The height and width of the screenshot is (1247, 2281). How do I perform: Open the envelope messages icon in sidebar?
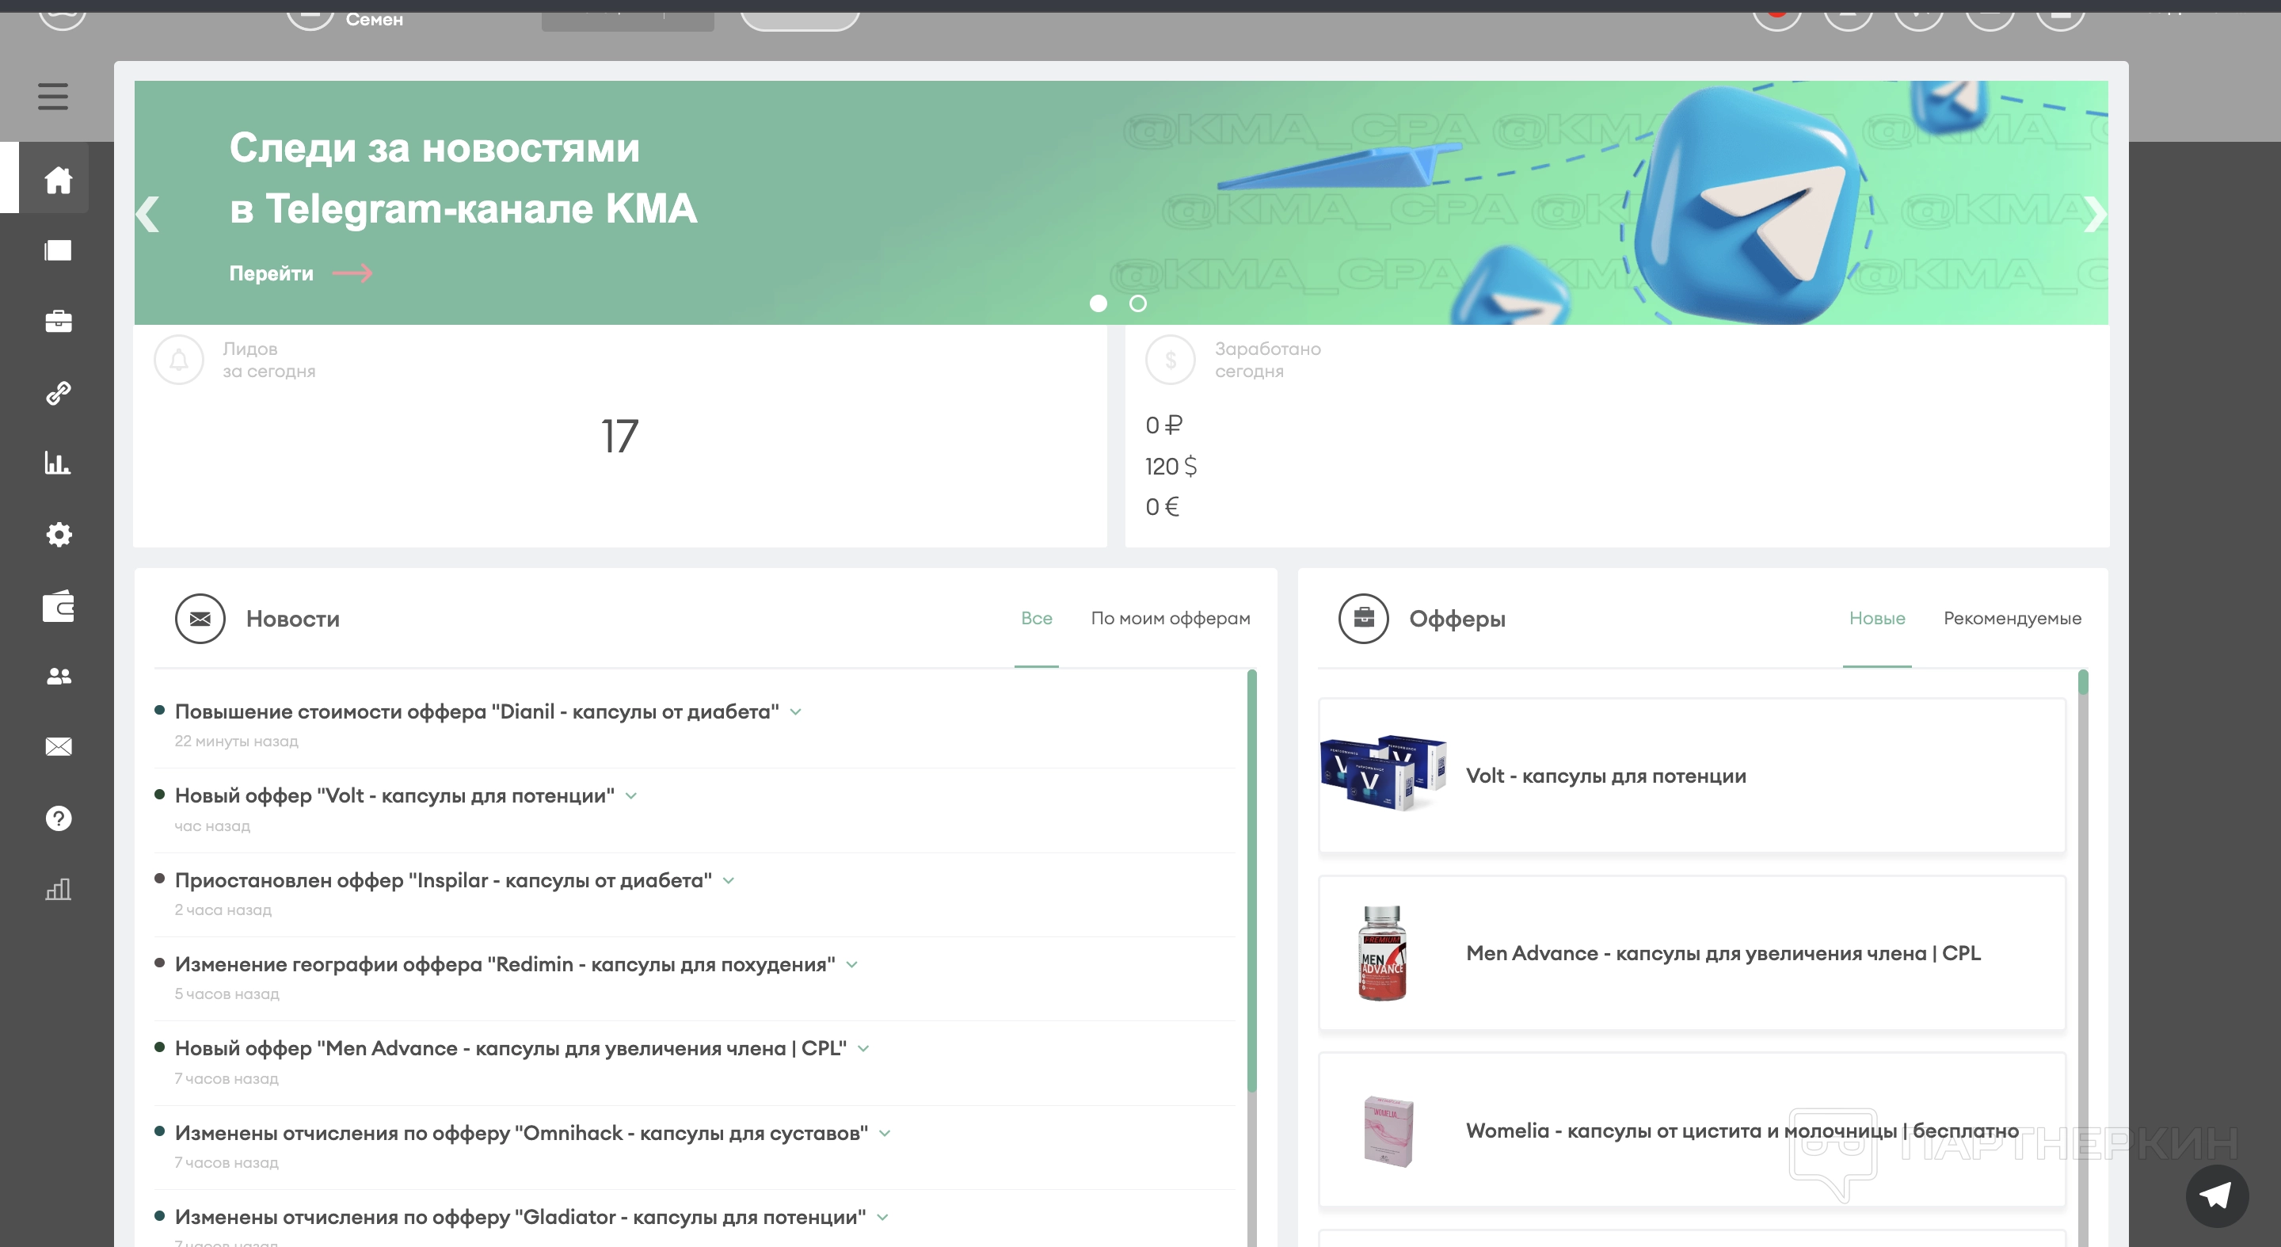click(x=59, y=746)
